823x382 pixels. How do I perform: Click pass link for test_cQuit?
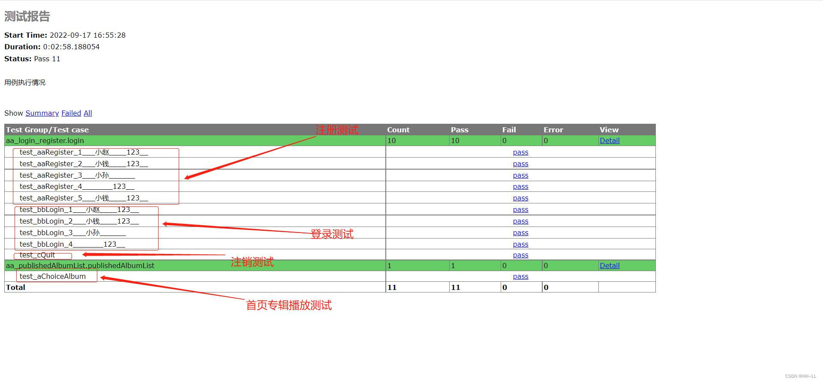coord(520,255)
